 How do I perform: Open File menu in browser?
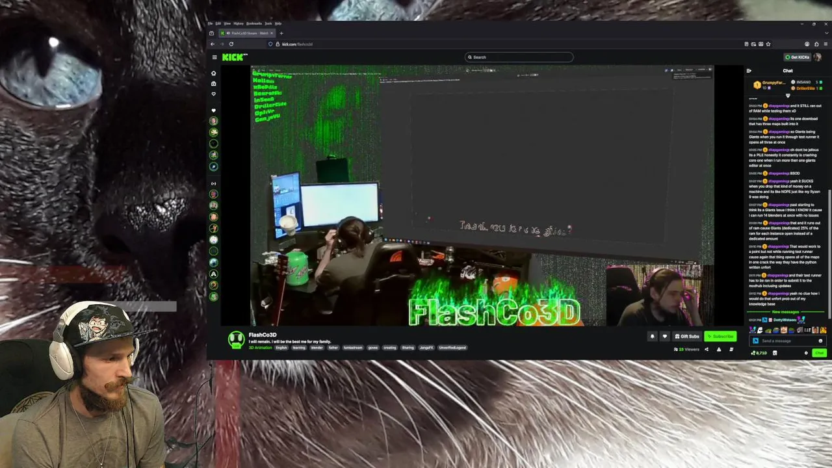[x=211, y=23]
